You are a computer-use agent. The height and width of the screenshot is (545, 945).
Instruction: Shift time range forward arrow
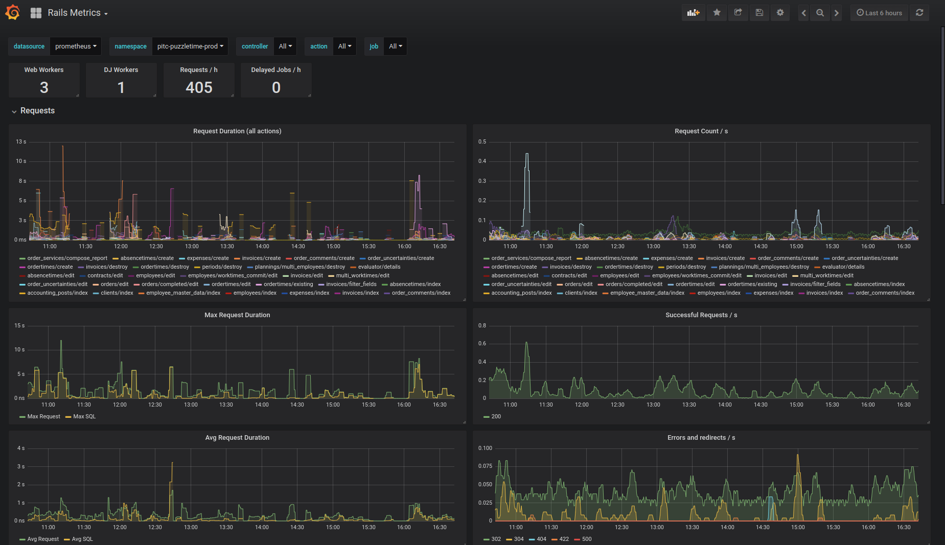[x=836, y=13]
